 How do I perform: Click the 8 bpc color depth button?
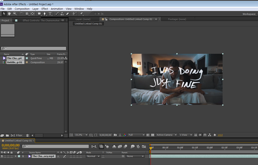point(19,135)
